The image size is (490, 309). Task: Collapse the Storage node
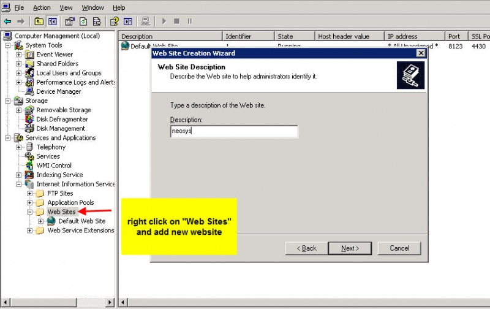(x=8, y=101)
